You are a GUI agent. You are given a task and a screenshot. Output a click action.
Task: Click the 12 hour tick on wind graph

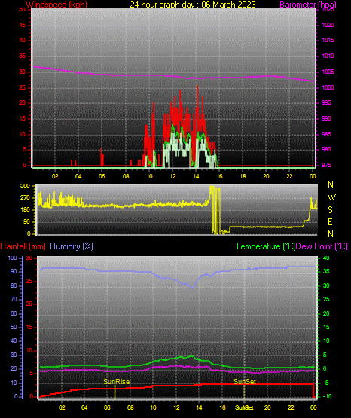point(172,176)
